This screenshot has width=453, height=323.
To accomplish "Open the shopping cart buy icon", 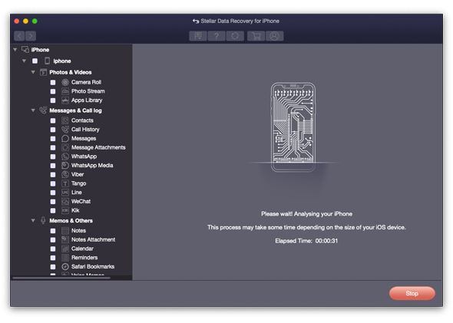I will pyautogui.click(x=256, y=36).
